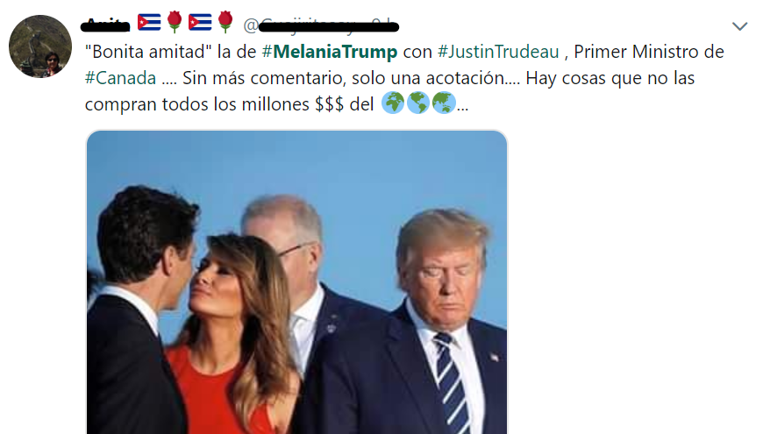Screen dimensions: 763x434
Task: Open the #Canada hashtag
Action: click(121, 78)
